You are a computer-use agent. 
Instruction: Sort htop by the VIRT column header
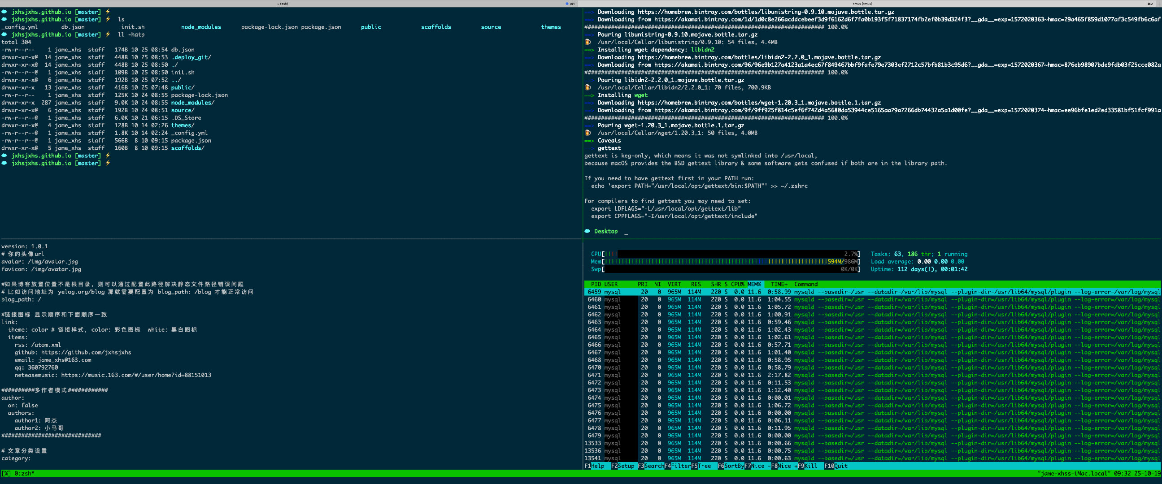point(674,285)
